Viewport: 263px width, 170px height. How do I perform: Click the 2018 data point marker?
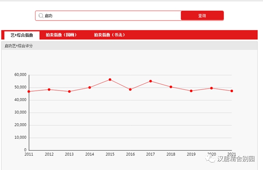coord(171,87)
